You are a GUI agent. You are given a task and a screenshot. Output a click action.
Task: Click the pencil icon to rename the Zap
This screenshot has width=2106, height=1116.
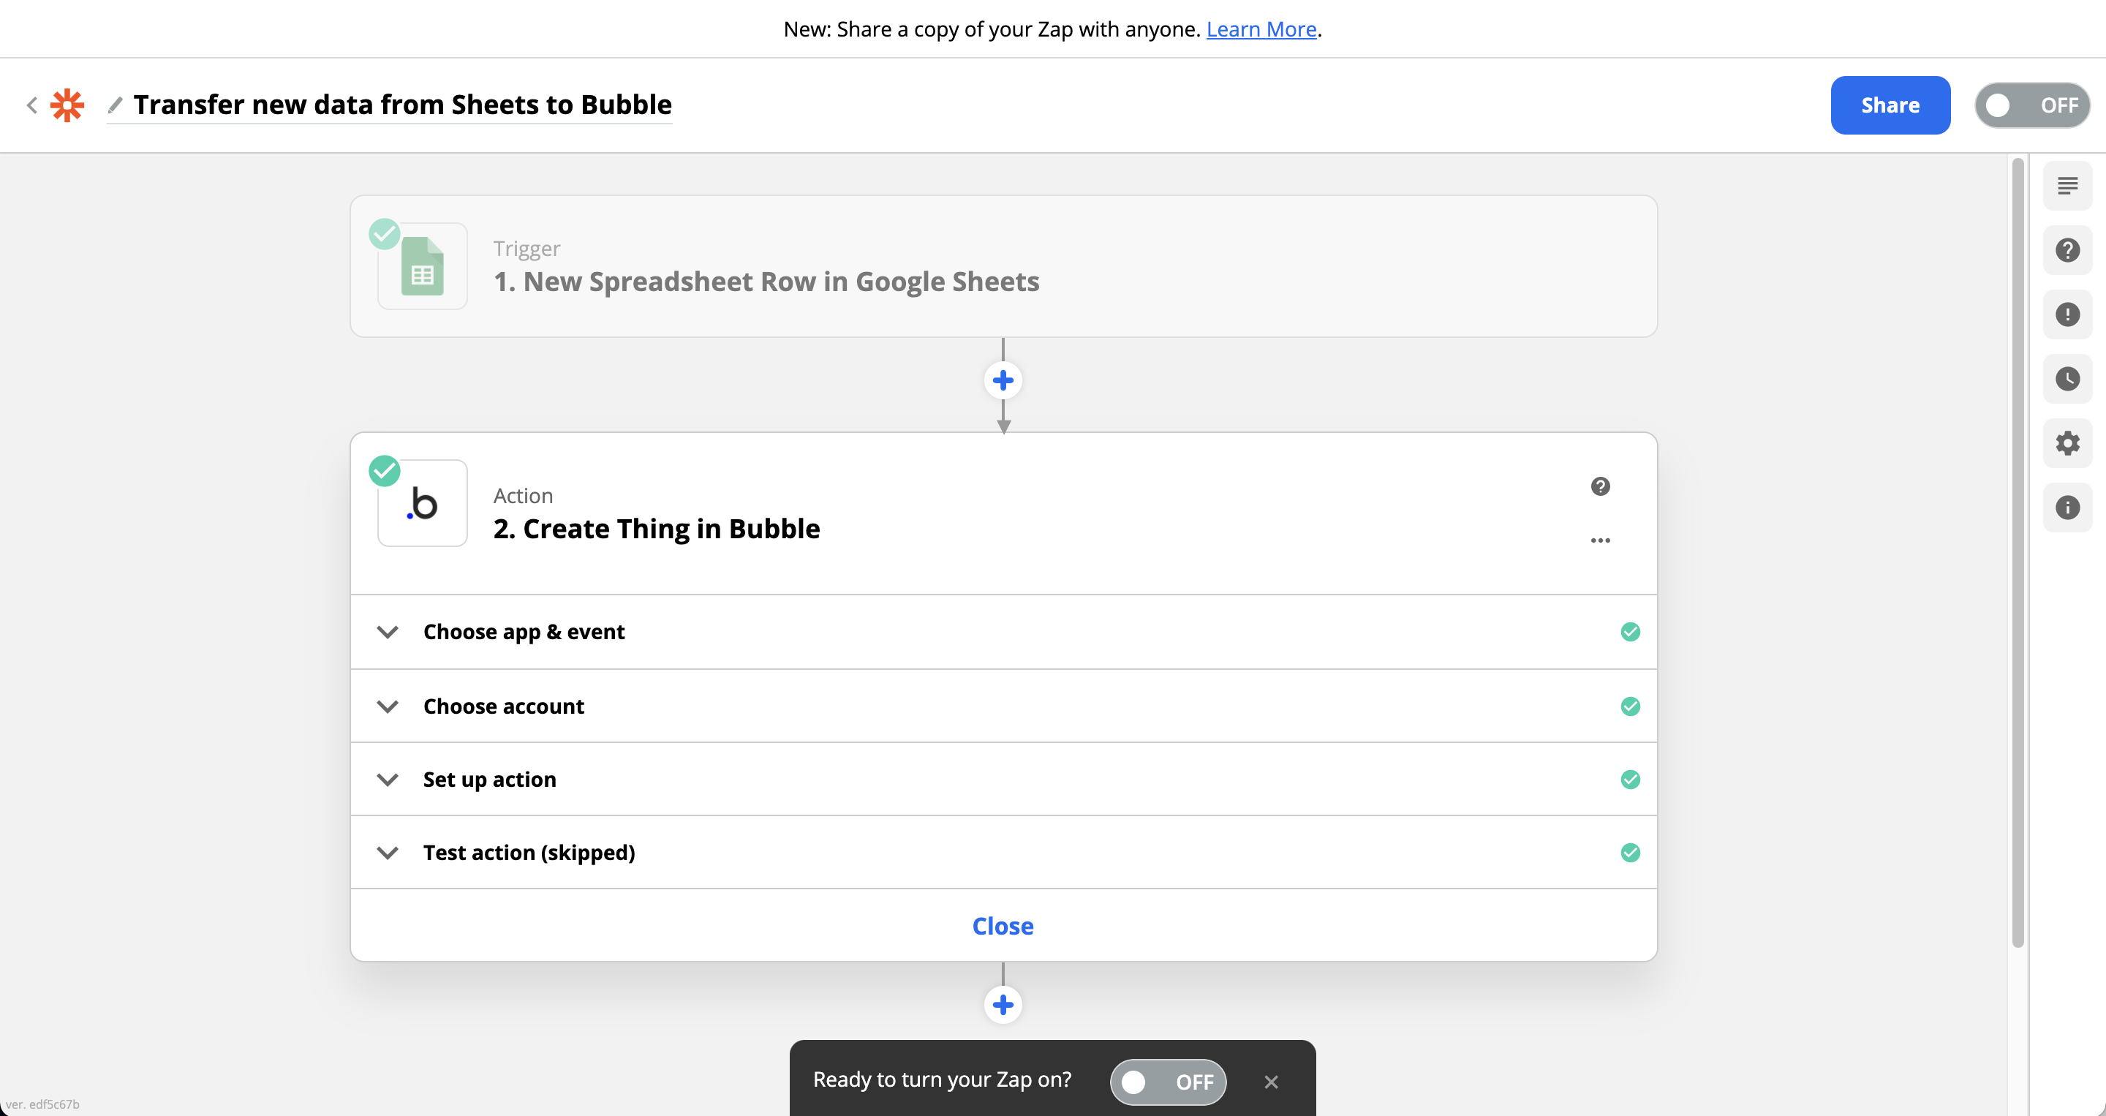(116, 105)
